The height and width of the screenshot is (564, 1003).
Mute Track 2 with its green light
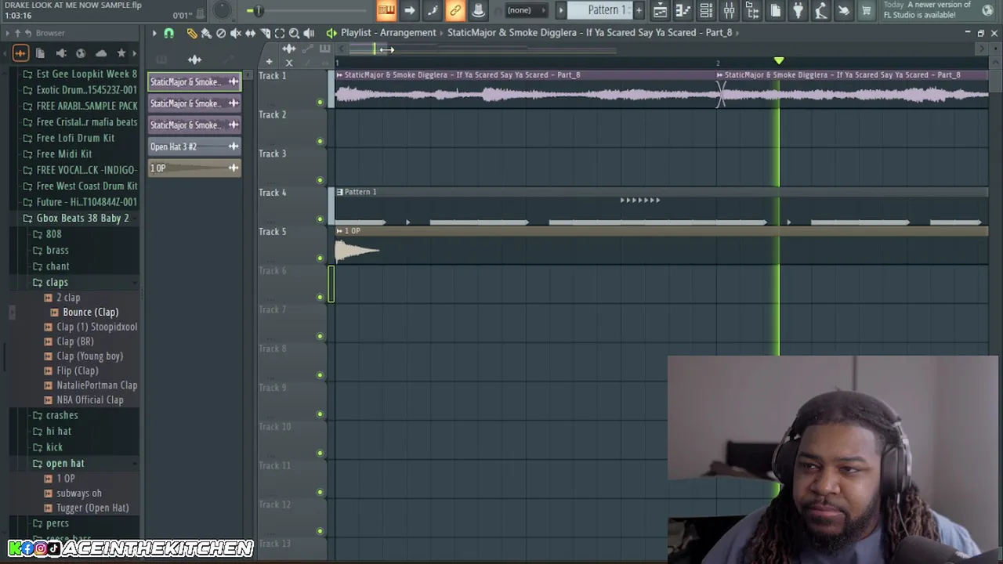(x=320, y=141)
